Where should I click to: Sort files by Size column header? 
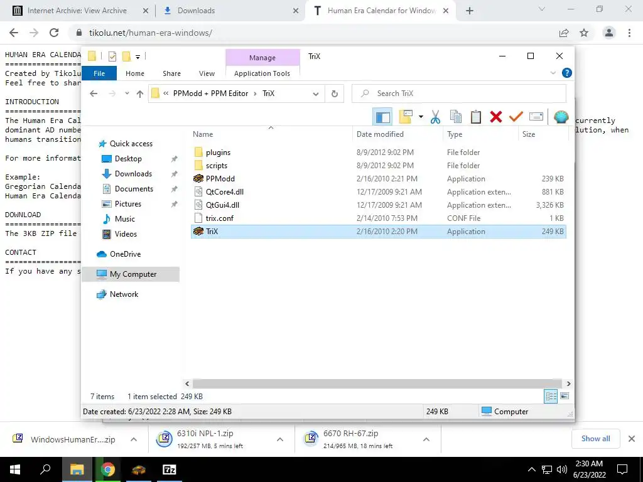click(529, 134)
